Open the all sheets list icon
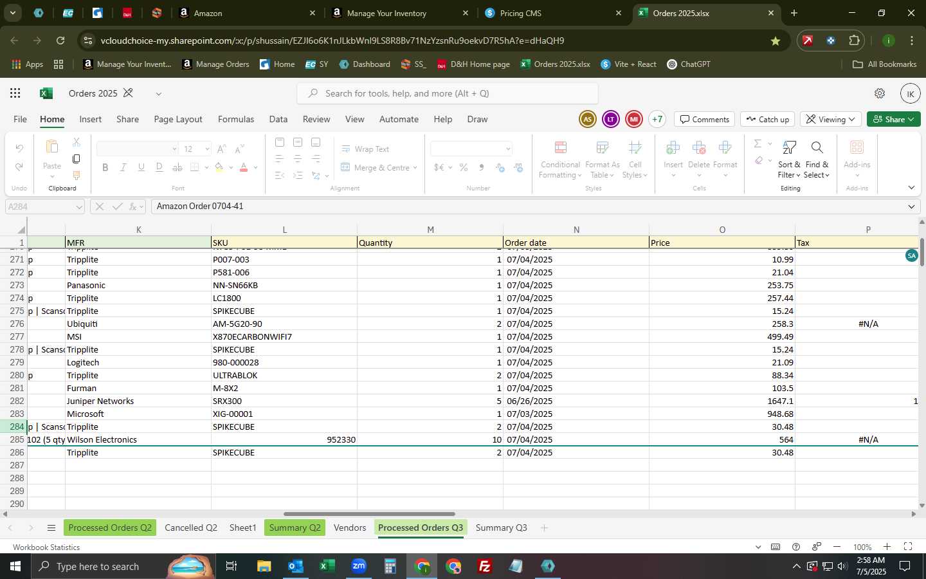The height and width of the screenshot is (579, 926). [51, 528]
